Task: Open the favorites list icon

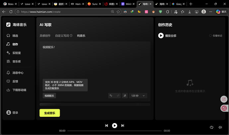Action: click(x=183, y=12)
